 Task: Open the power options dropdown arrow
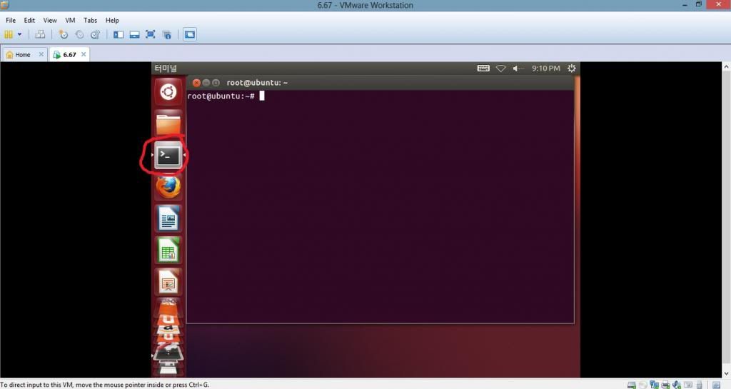[19, 34]
